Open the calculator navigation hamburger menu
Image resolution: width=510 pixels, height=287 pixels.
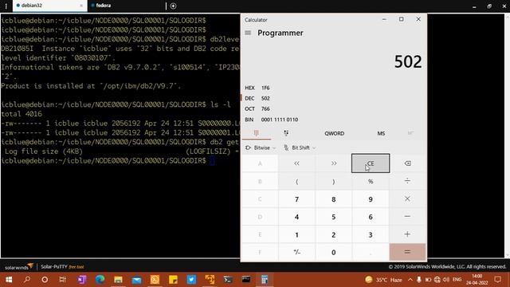click(x=248, y=33)
